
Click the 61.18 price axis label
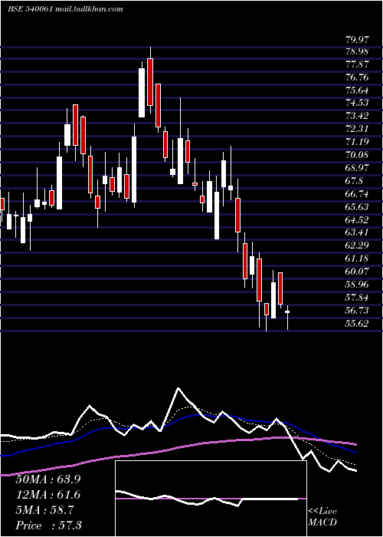coord(358,259)
